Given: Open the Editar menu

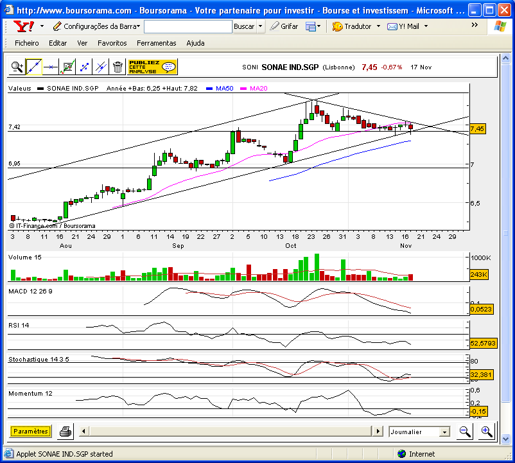Looking at the screenshot, I should pyautogui.click(x=58, y=43).
